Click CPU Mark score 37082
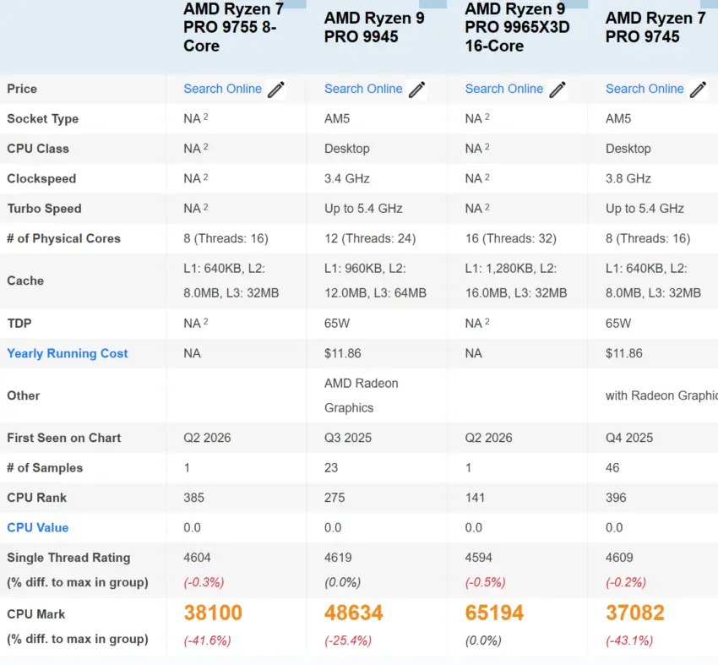This screenshot has width=718, height=665. coord(634,613)
